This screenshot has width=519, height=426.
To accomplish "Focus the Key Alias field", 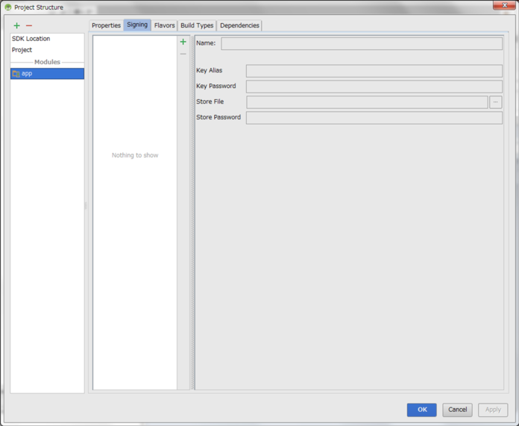I will pos(374,71).
